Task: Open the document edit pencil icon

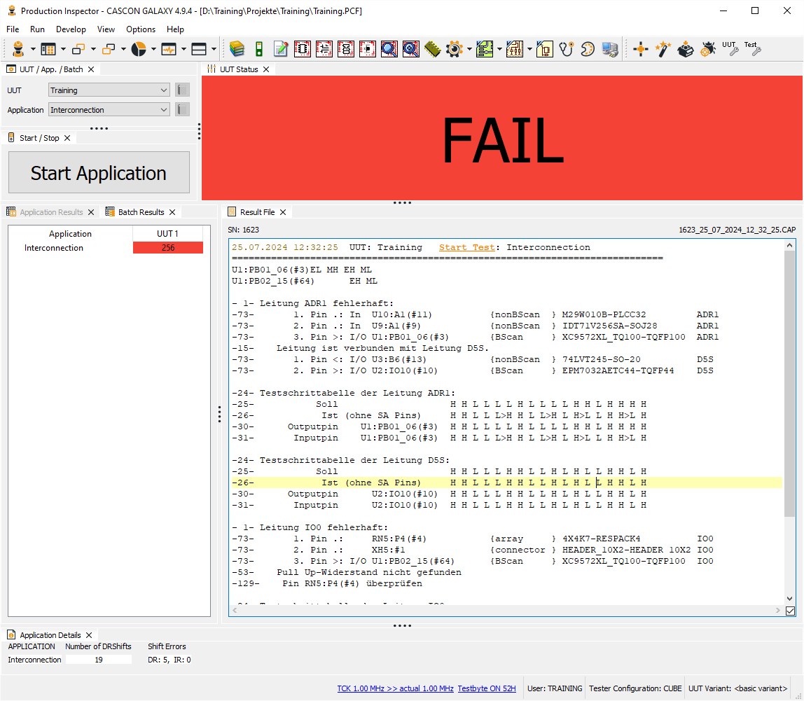Action: pyautogui.click(x=280, y=49)
